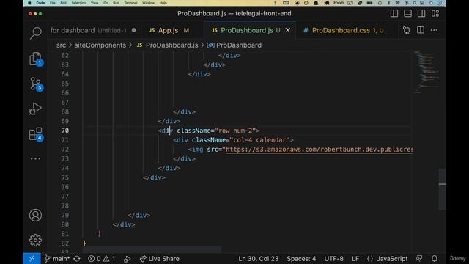The height and width of the screenshot is (264, 469).
Task: Click the debug launch icon in status bar
Action: pyautogui.click(x=127, y=259)
